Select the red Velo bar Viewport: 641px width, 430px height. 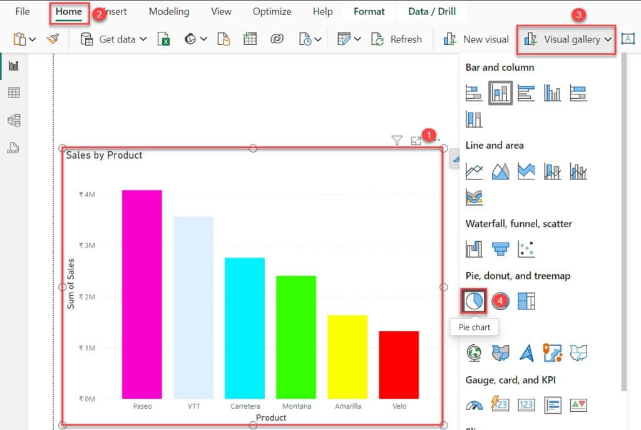point(399,365)
